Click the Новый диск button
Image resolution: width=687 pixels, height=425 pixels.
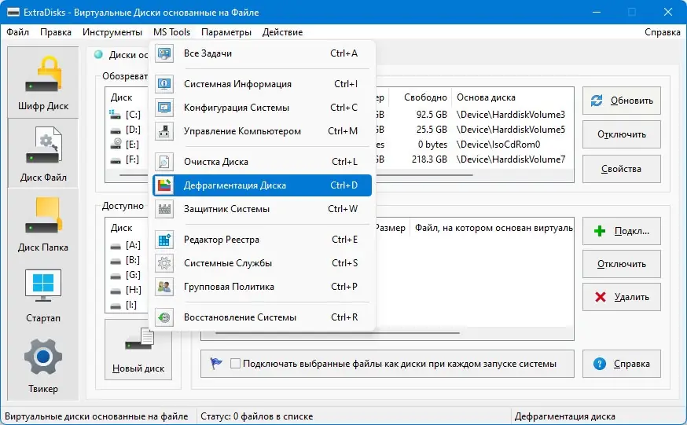pos(138,350)
